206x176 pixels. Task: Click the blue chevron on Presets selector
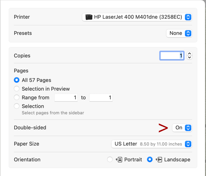coord(188,33)
